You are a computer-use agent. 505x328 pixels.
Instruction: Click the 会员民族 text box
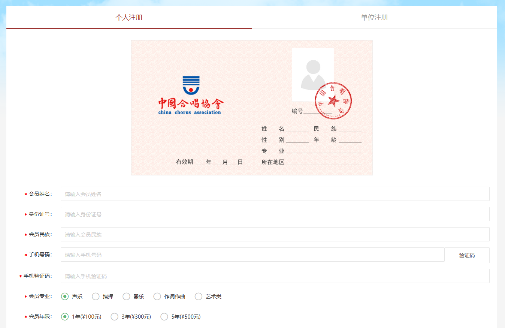click(x=275, y=234)
